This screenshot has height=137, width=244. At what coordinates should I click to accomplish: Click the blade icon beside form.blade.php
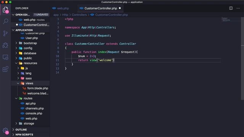click(24, 88)
